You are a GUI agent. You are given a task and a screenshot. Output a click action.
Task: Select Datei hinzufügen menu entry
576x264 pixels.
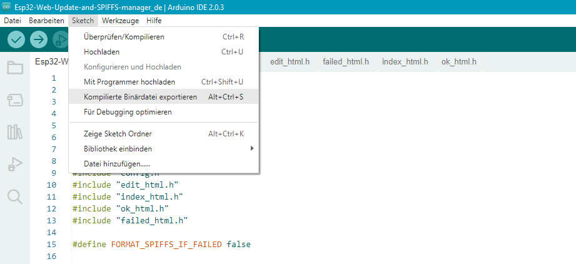tap(164, 164)
